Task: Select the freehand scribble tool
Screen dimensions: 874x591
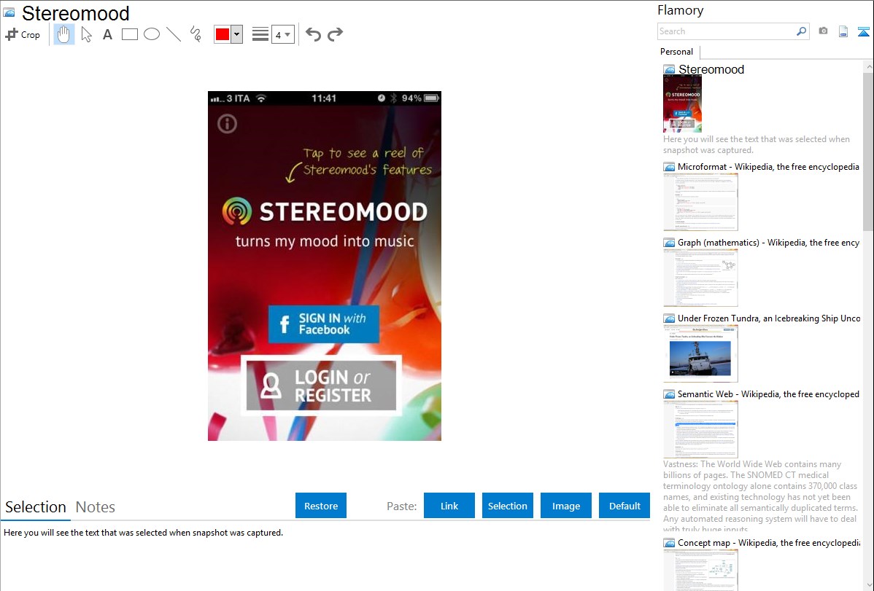Action: [x=196, y=34]
